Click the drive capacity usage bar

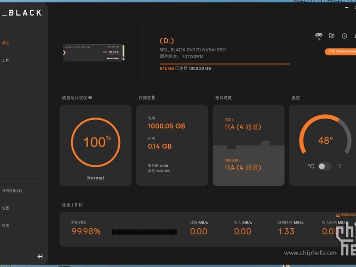pos(225,64)
